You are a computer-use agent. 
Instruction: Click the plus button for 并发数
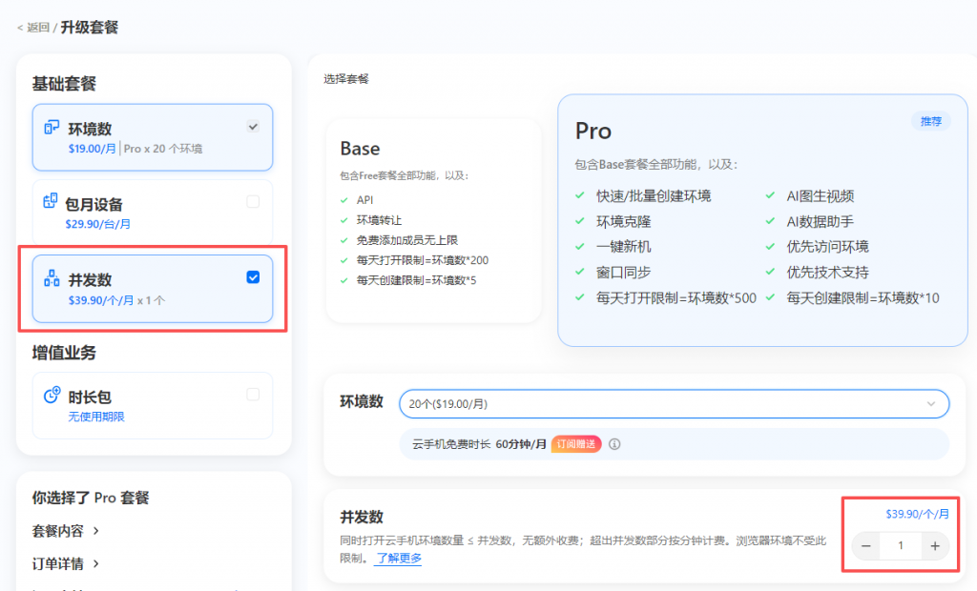pos(935,546)
